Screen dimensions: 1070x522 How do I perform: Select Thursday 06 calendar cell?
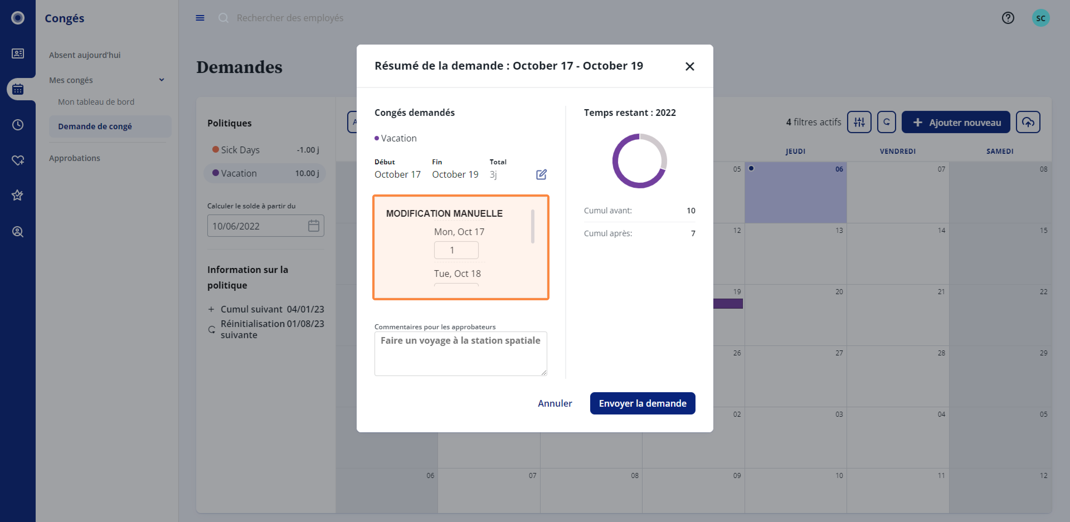[796, 192]
